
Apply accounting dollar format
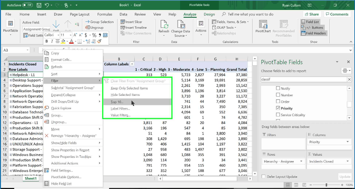click(x=86, y=35)
